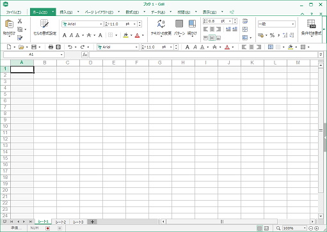Expand the Name Box dropdown showing A1
Viewport: 327px width, 232px height.
pyautogui.click(x=61, y=54)
